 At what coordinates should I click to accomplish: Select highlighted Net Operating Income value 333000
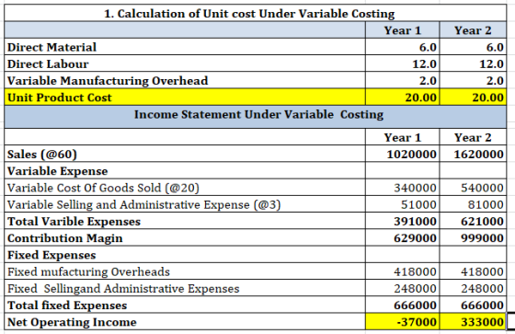(x=473, y=321)
